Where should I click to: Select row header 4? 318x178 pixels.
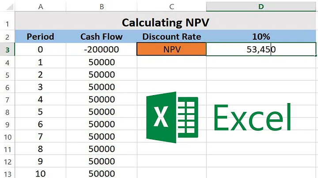point(8,63)
